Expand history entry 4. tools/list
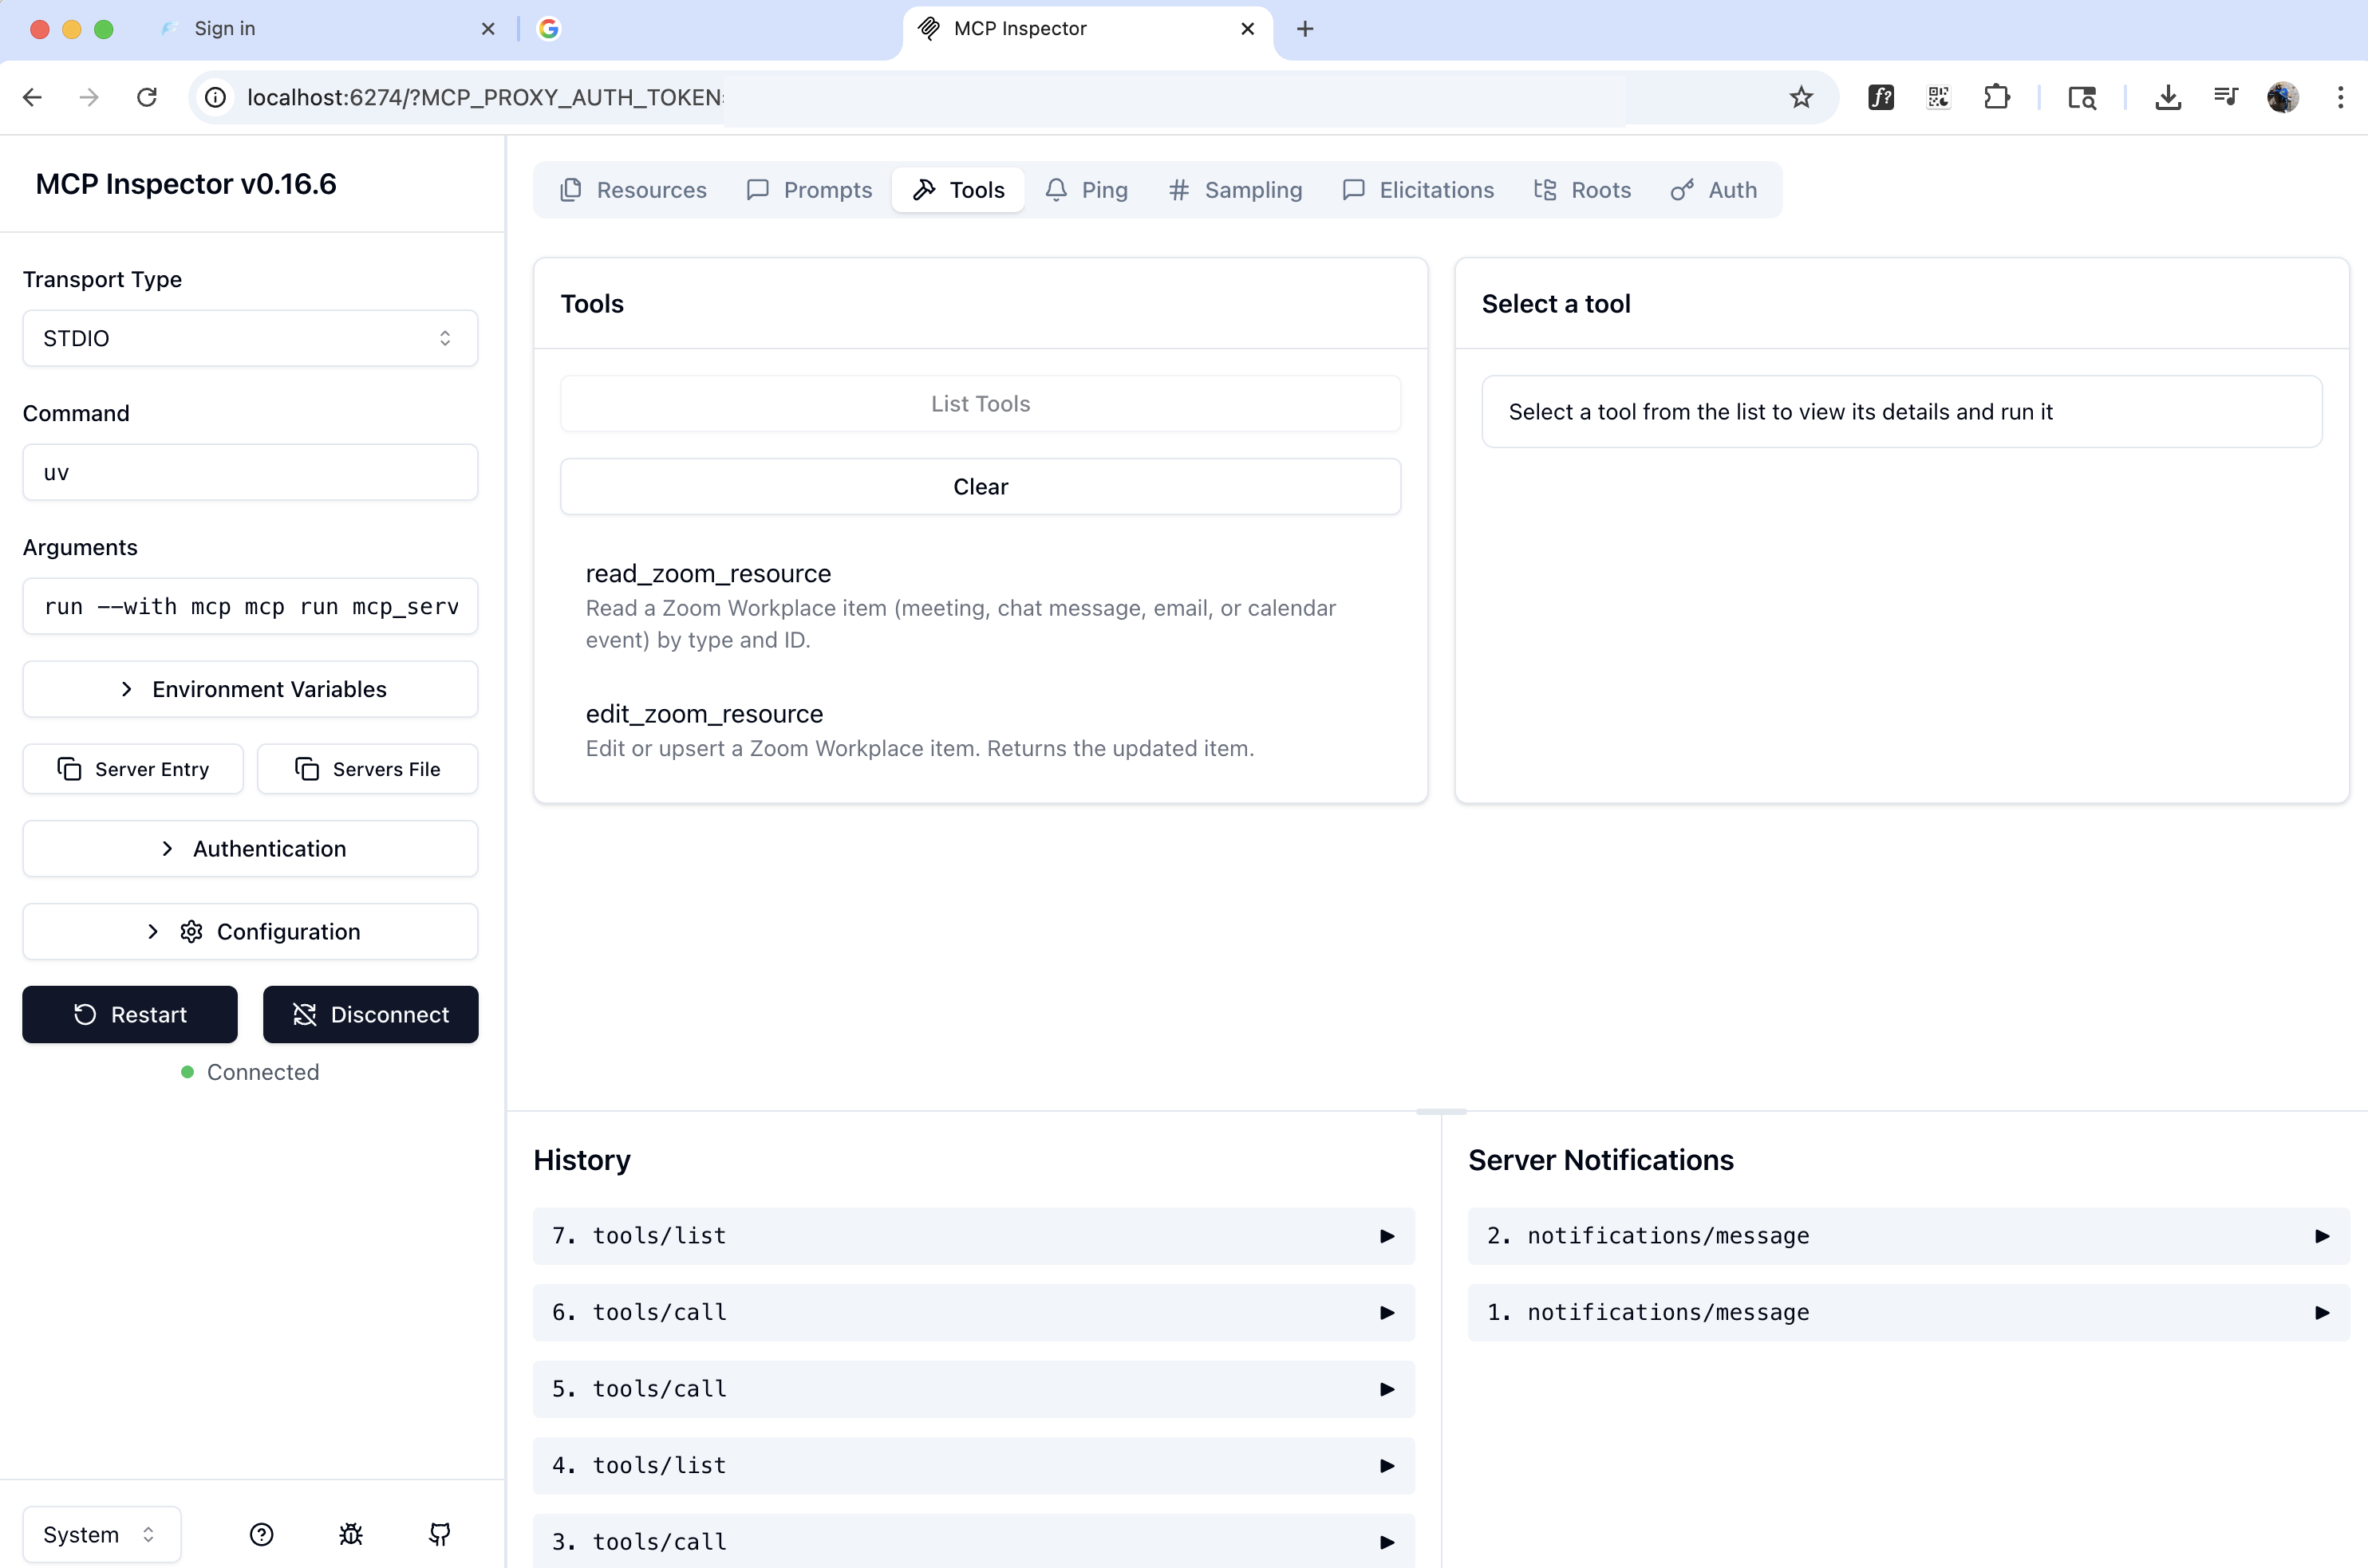The width and height of the screenshot is (2368, 1568). (973, 1466)
